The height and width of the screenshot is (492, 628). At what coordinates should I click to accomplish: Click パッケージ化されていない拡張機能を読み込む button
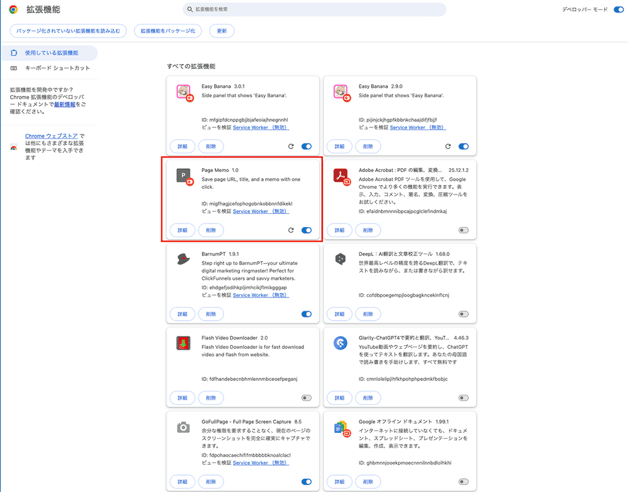(68, 31)
